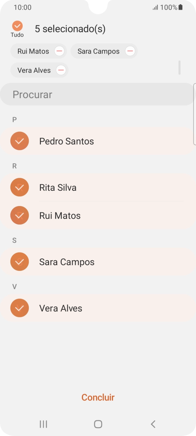Remove Vera Alves using the minus icon
The image size is (196, 436).
point(61,70)
